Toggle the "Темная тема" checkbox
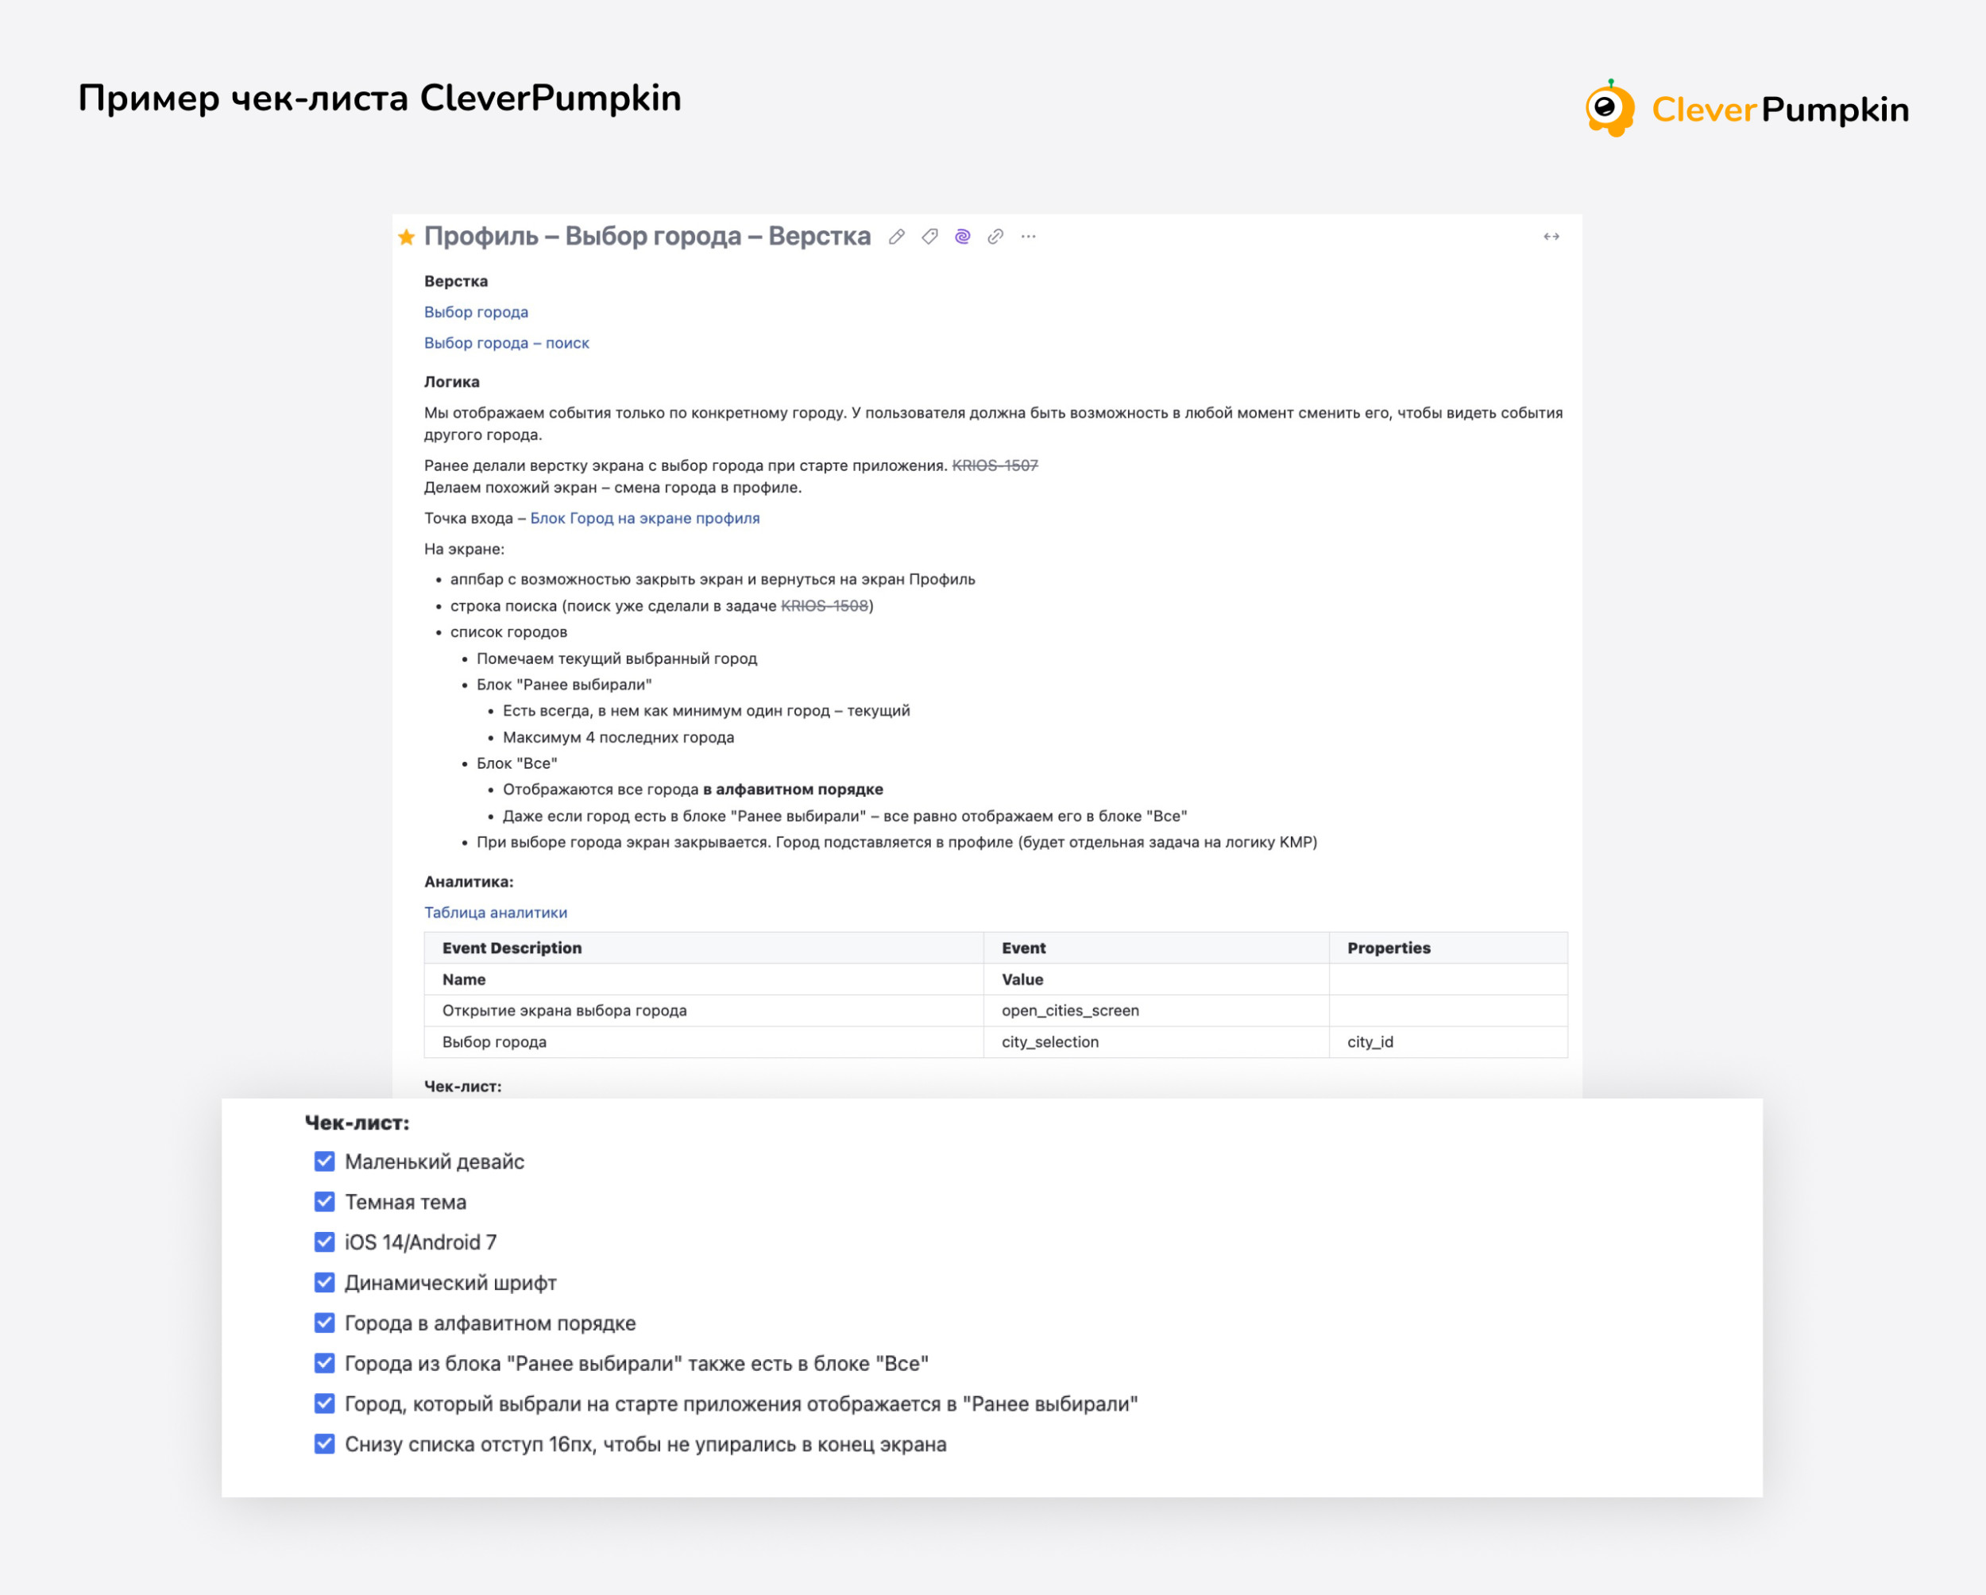Viewport: 1986px width, 1595px height. [x=324, y=1202]
